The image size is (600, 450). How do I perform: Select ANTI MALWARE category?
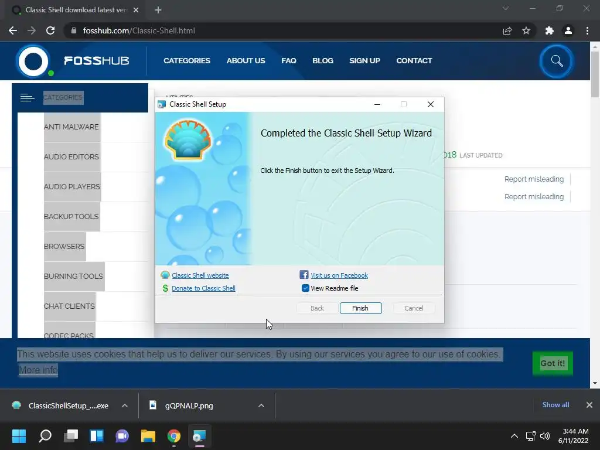[x=71, y=127]
